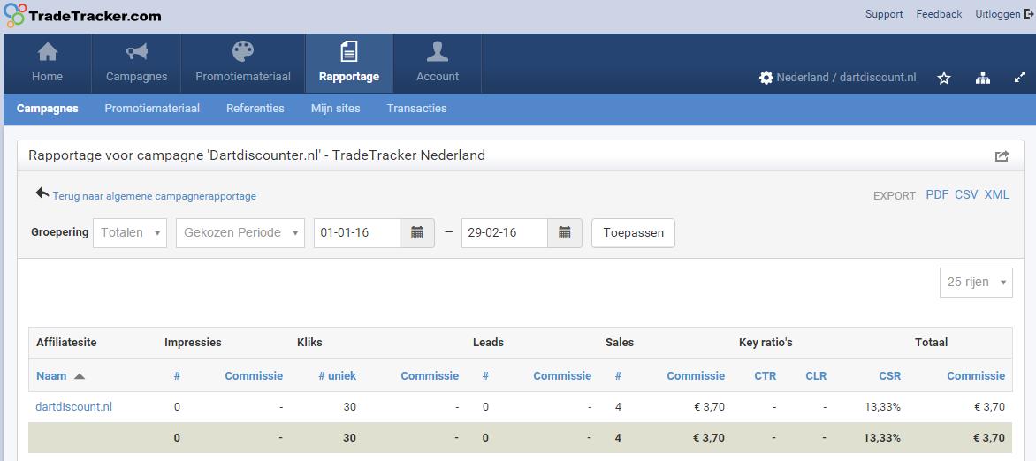Open Promotiemateriaal palette icon
This screenshot has width=1036, height=461.
click(243, 51)
